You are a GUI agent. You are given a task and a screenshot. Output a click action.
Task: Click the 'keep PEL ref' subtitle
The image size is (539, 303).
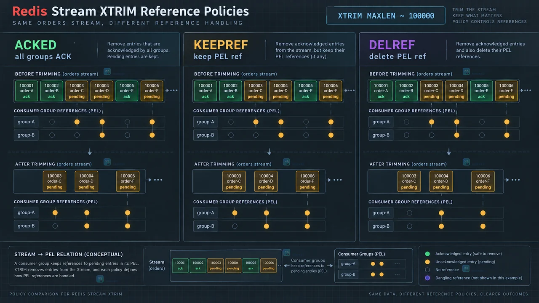coord(218,57)
